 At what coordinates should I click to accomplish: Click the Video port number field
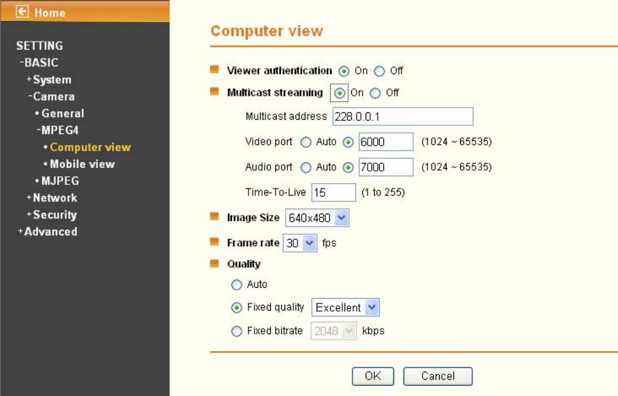[x=386, y=142]
